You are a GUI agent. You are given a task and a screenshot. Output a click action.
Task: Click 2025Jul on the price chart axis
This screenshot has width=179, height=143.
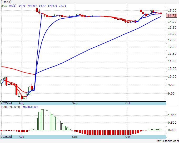pyautogui.click(x=6, y=103)
